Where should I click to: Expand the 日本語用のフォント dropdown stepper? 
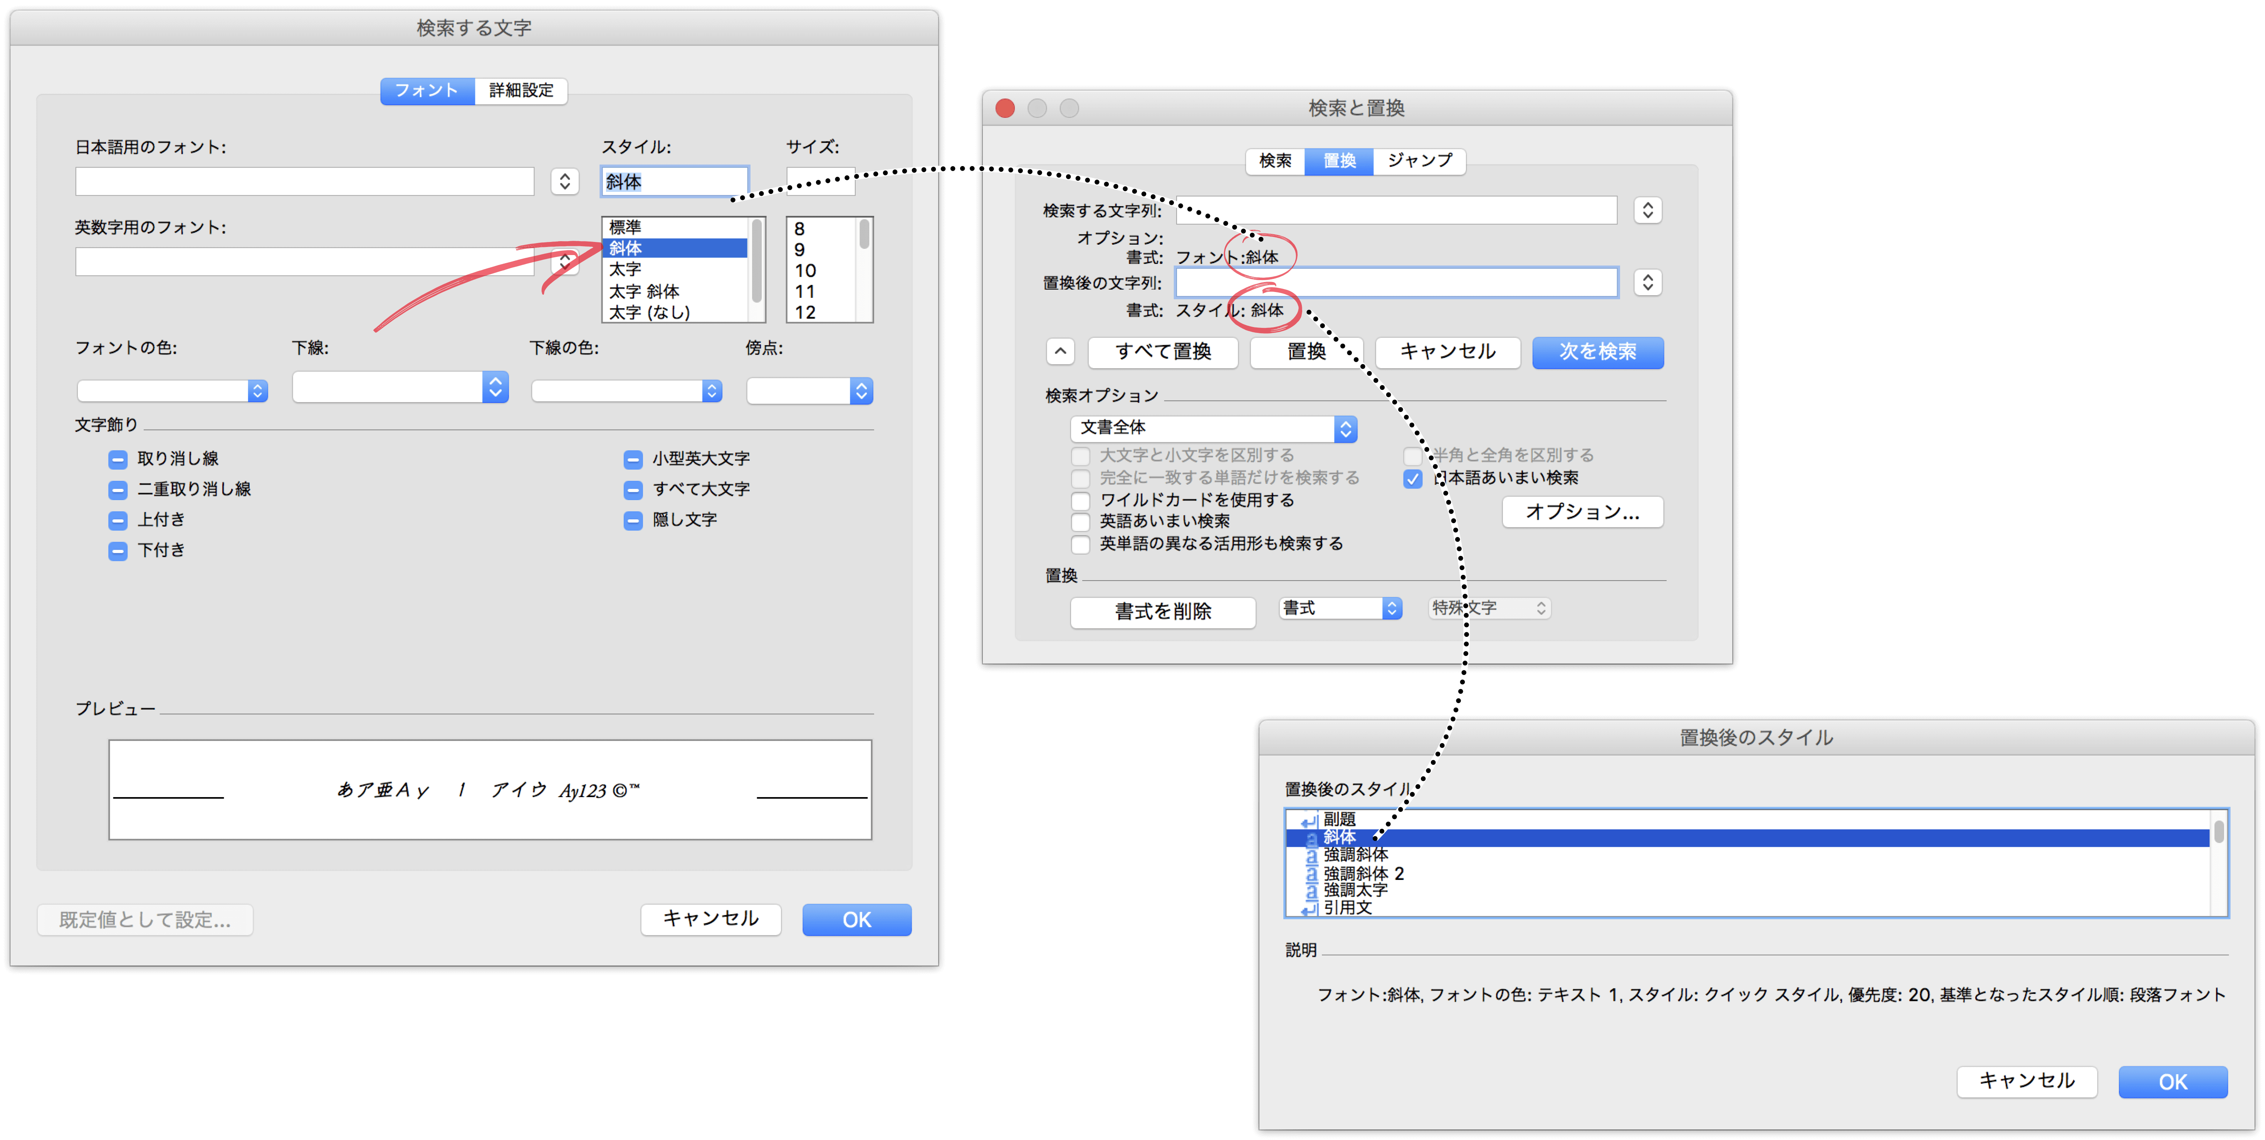(564, 181)
